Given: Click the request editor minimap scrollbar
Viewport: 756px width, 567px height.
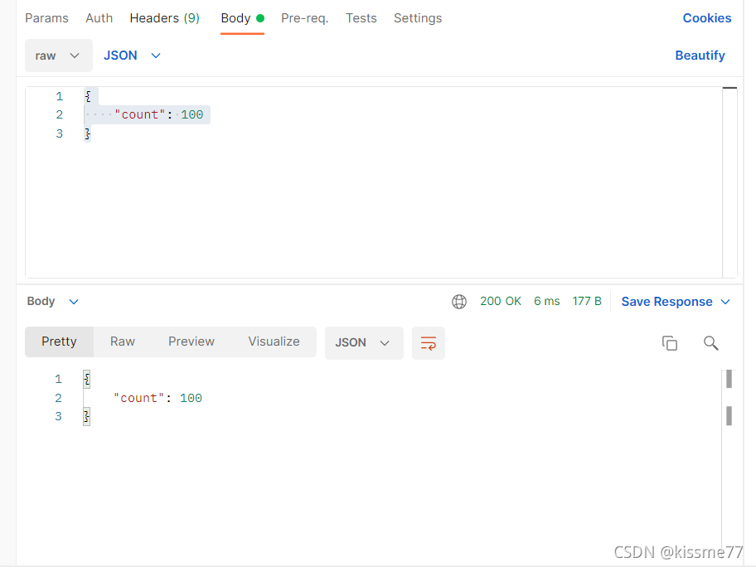Looking at the screenshot, I should pos(729,182).
